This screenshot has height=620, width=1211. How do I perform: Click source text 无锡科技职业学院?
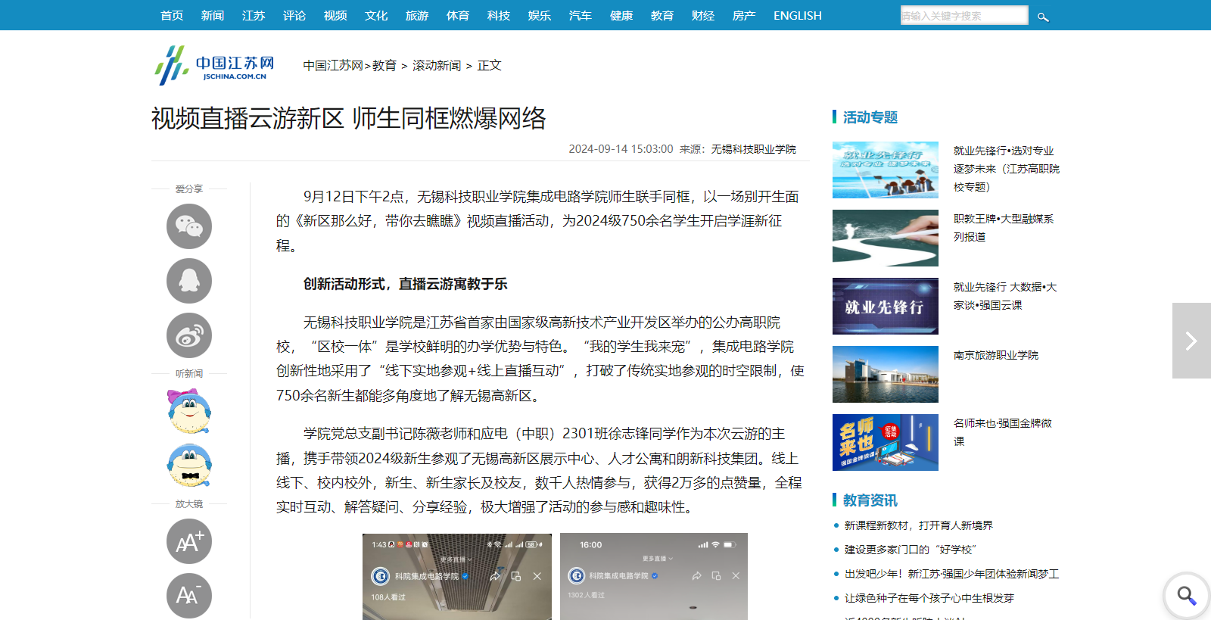click(x=754, y=149)
